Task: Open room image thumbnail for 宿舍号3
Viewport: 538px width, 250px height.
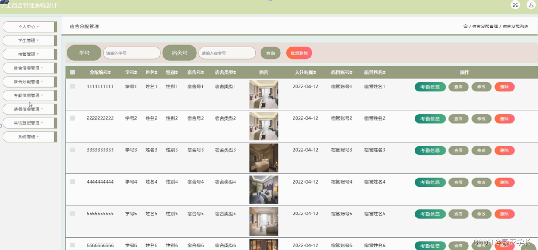Action: [x=264, y=158]
